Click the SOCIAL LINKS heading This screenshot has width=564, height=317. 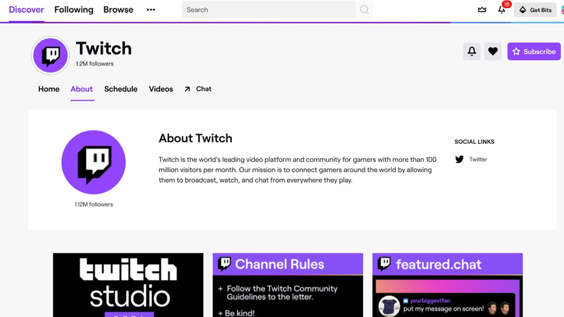[x=475, y=142]
